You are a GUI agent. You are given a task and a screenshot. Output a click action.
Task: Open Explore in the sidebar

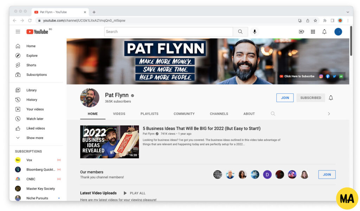click(32, 55)
